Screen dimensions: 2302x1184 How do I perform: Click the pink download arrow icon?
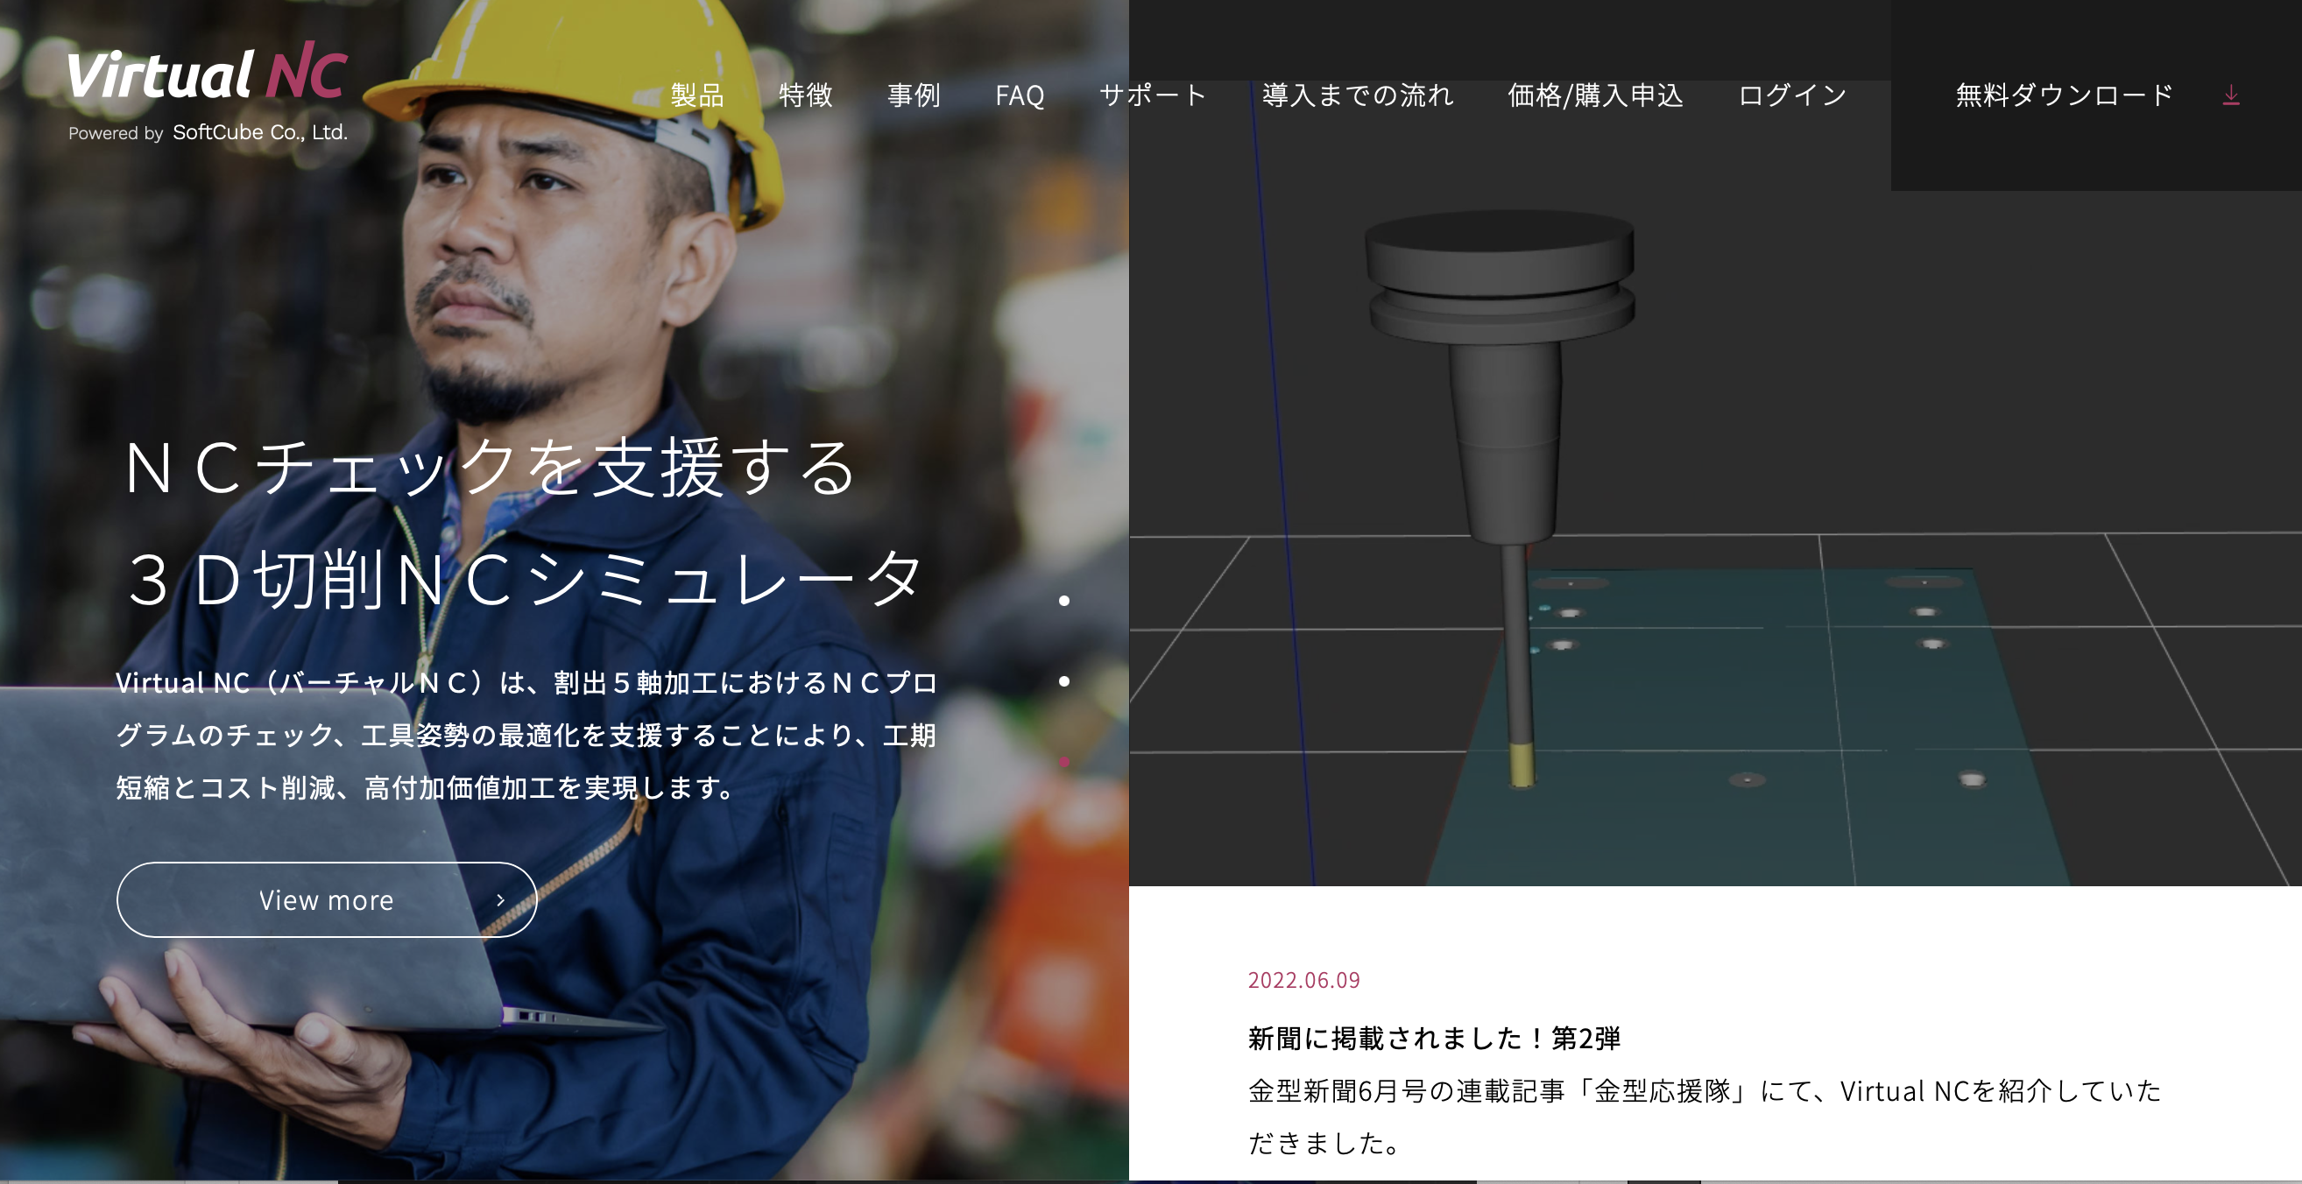(2230, 95)
